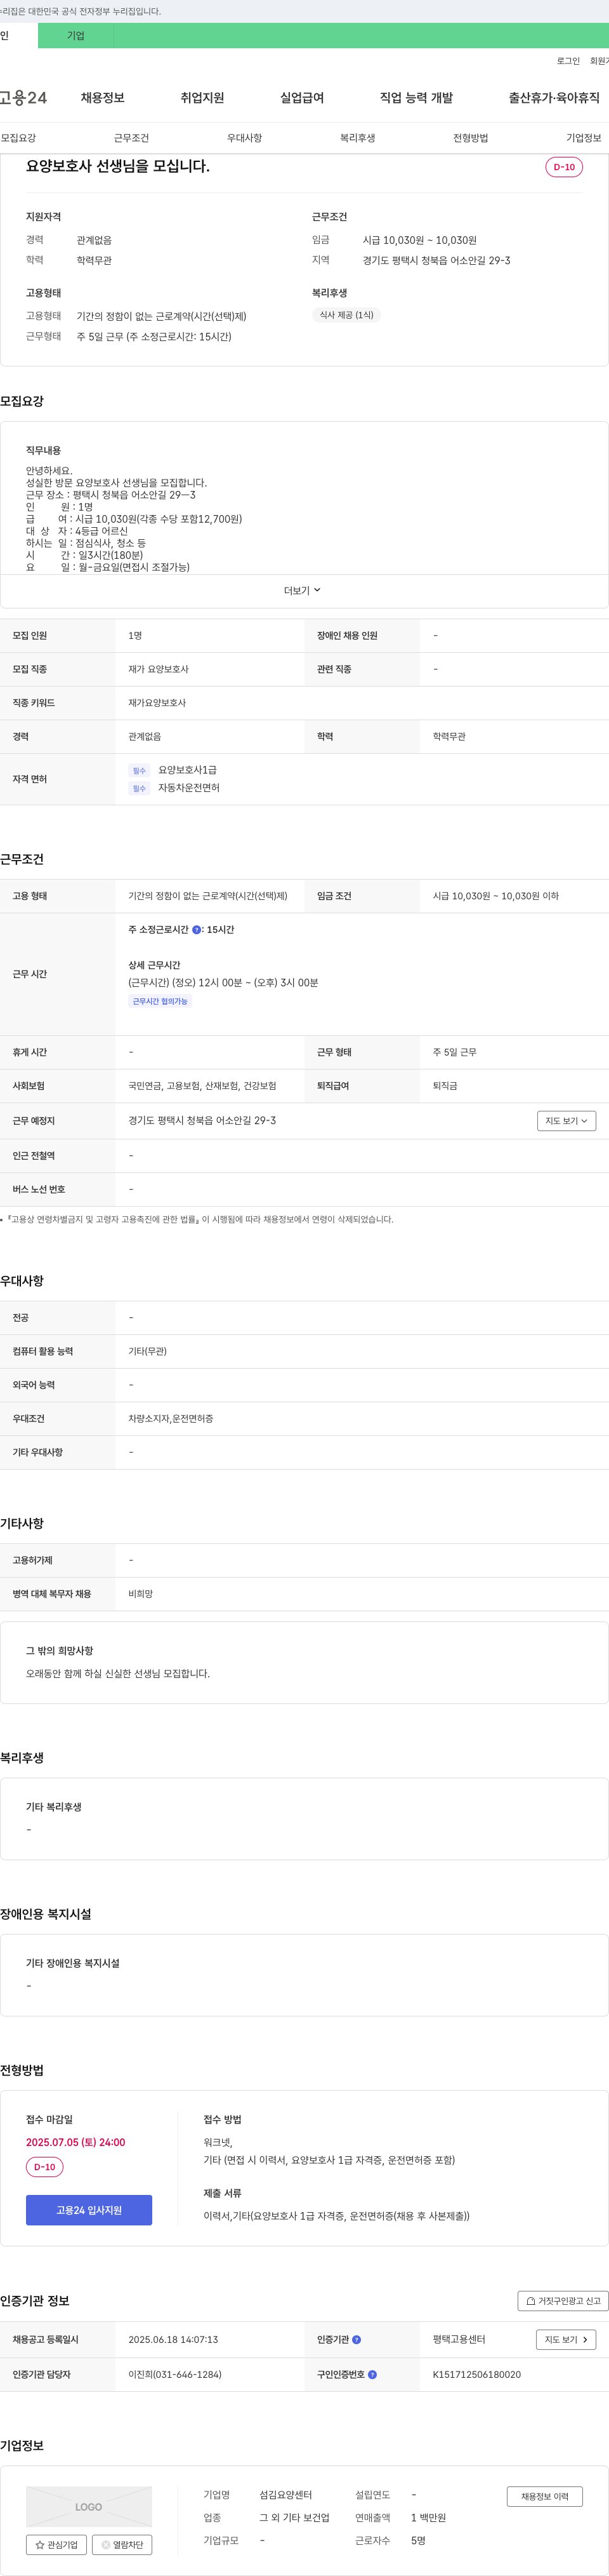
Task: Select the contact 이진희(031-646-1284)
Action: [174, 2374]
